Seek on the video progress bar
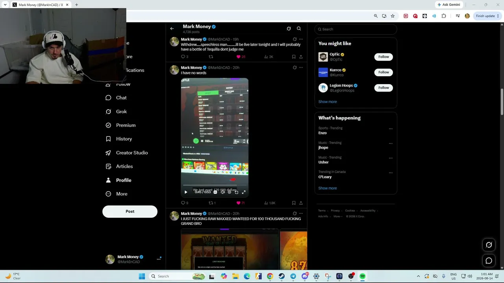504x283 pixels. (215, 185)
